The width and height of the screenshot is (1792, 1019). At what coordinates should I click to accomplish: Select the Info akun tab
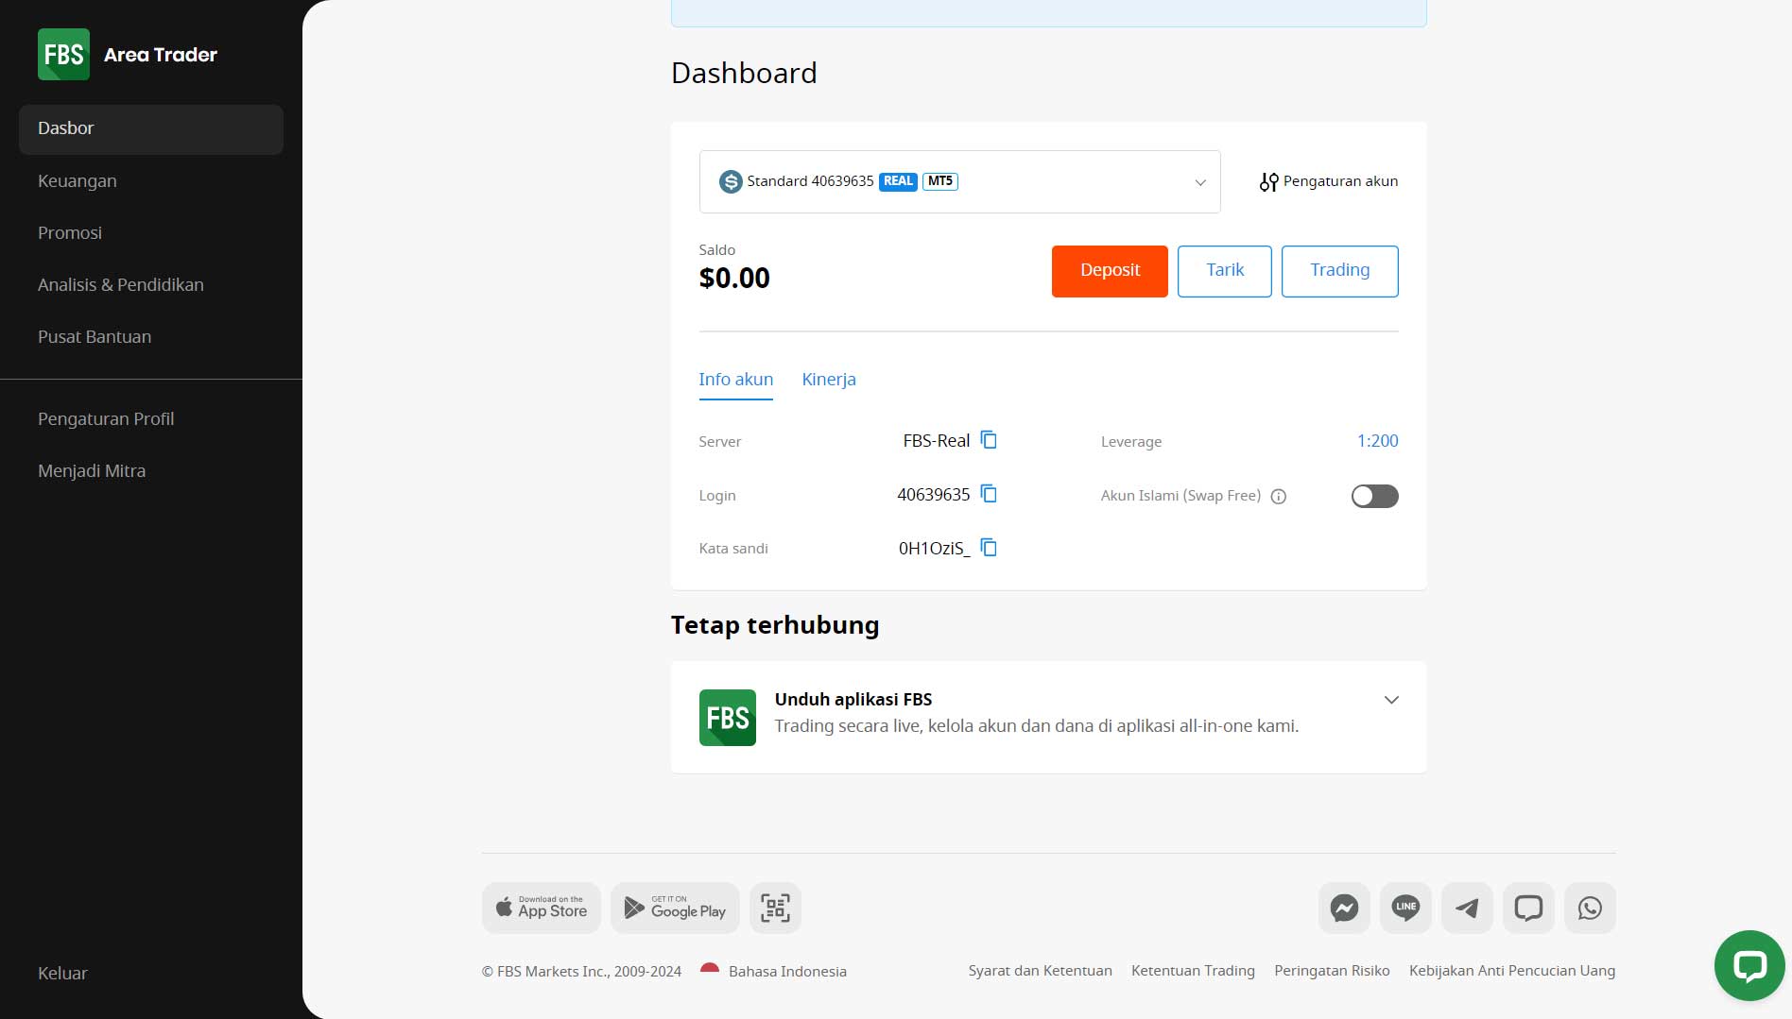[x=735, y=380]
